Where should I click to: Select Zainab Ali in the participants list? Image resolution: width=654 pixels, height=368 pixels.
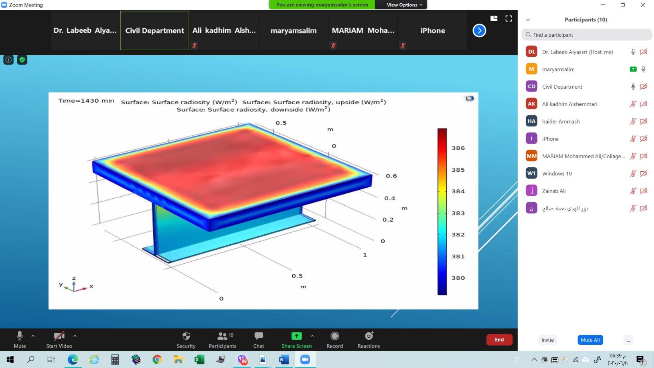(587, 191)
